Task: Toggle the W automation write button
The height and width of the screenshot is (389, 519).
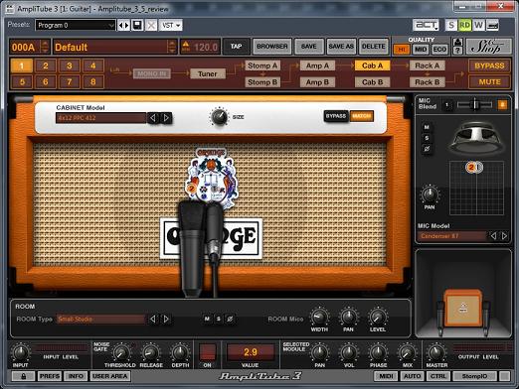Action: coord(478,25)
